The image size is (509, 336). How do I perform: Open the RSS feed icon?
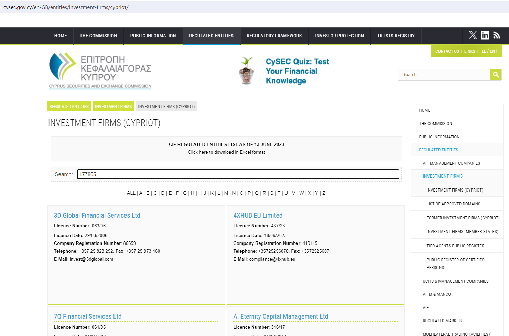pyautogui.click(x=496, y=35)
